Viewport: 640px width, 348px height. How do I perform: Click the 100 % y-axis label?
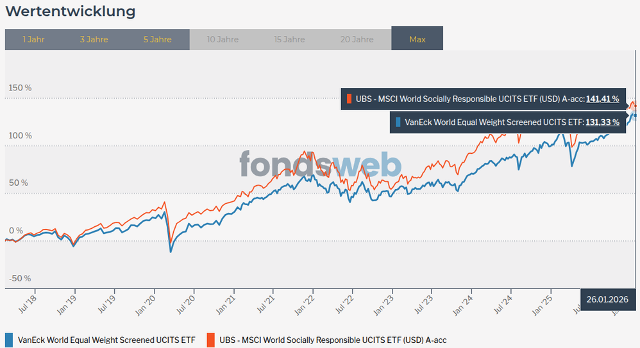point(20,136)
